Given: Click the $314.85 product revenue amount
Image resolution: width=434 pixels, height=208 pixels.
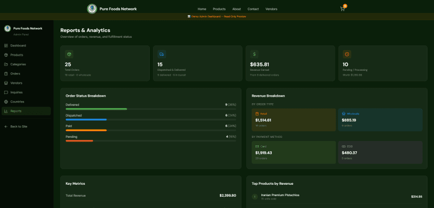Looking at the screenshot, I should (417, 197).
